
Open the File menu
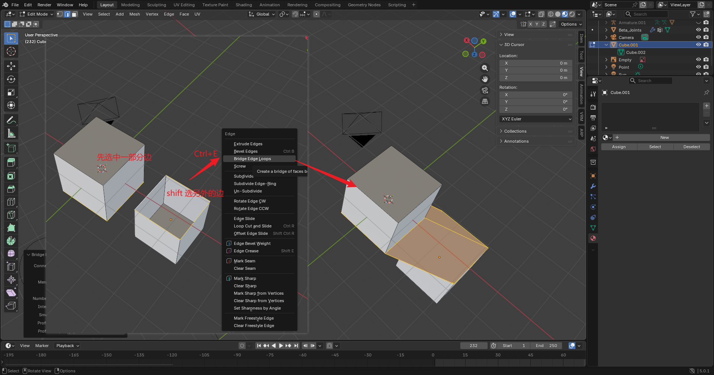pos(15,5)
